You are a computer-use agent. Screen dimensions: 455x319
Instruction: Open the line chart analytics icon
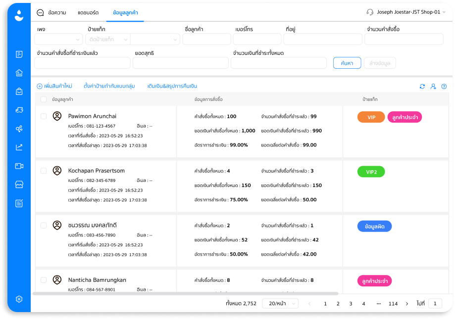(19, 147)
